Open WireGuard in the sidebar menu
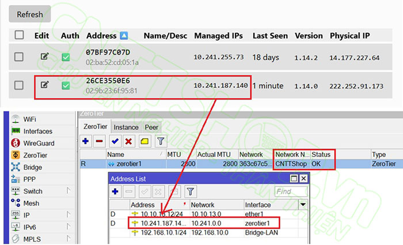 click(39, 143)
